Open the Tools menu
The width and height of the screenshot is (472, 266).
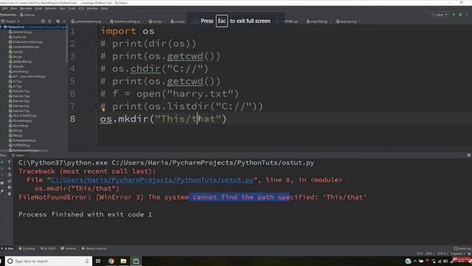coord(72,8)
